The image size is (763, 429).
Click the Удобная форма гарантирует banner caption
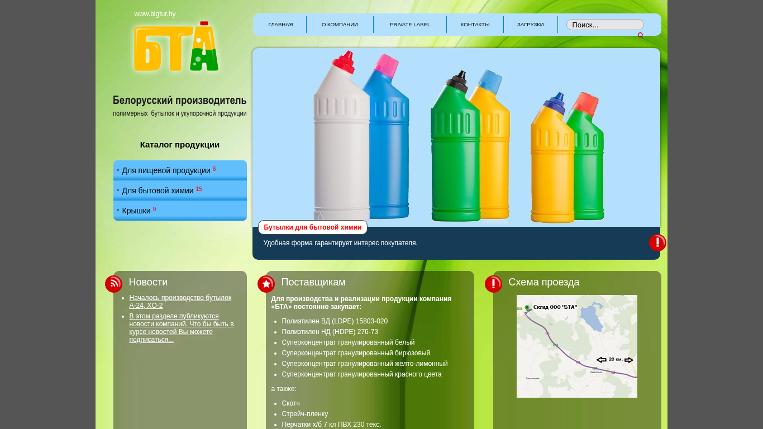pyautogui.click(x=340, y=243)
